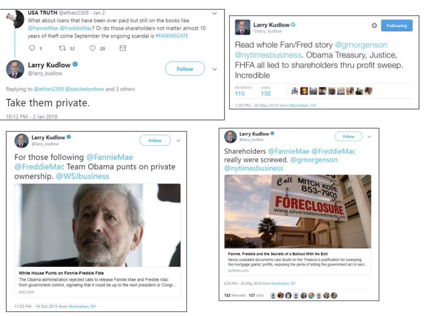Open the chevron menu on Shareholders screwed tweet
This screenshot has width=425, height=316.
[x=369, y=137]
